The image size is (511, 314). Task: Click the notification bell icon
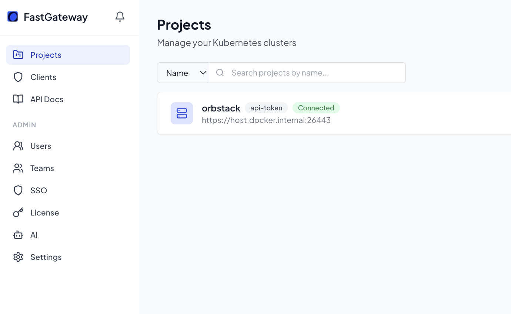(x=120, y=17)
